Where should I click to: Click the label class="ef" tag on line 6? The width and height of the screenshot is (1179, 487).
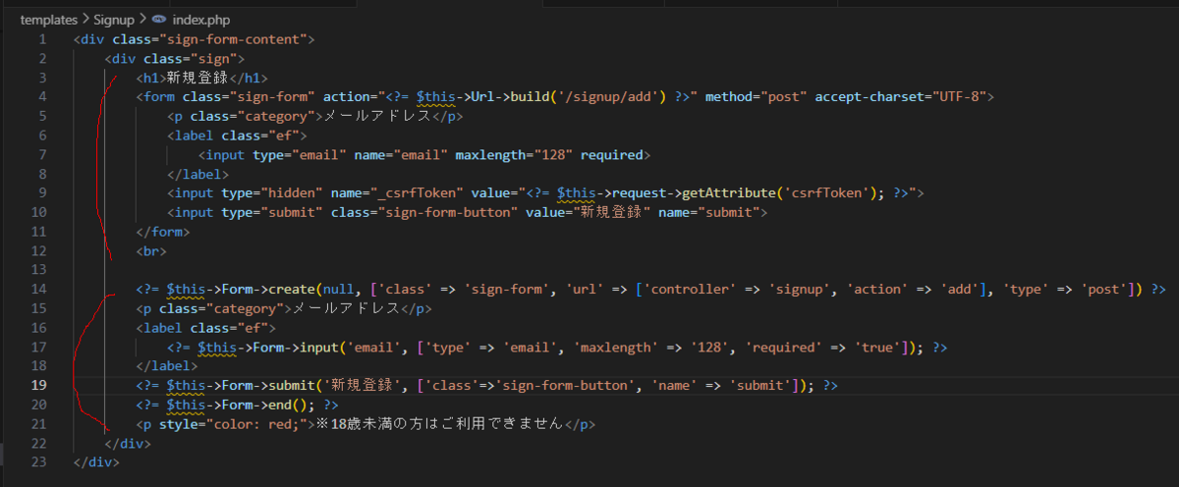click(237, 135)
